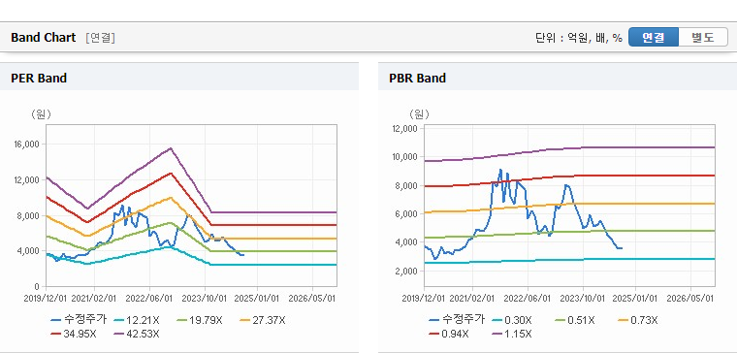737x353 pixels.
Task: Click the PBR Band panel title
Action: 417,78
